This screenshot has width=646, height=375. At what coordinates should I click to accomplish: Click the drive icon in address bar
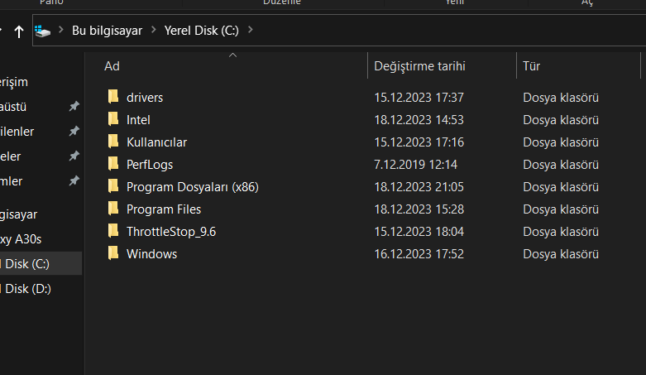click(x=43, y=31)
